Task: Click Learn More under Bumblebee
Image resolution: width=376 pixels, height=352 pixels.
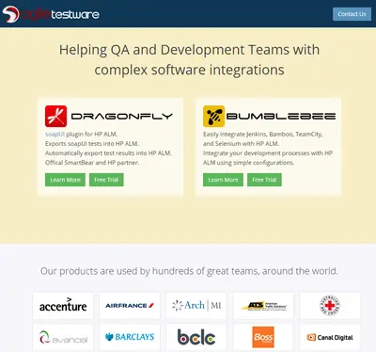Action: (223, 180)
